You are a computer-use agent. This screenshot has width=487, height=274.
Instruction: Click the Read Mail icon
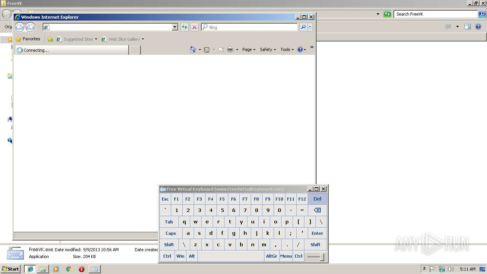(x=221, y=49)
